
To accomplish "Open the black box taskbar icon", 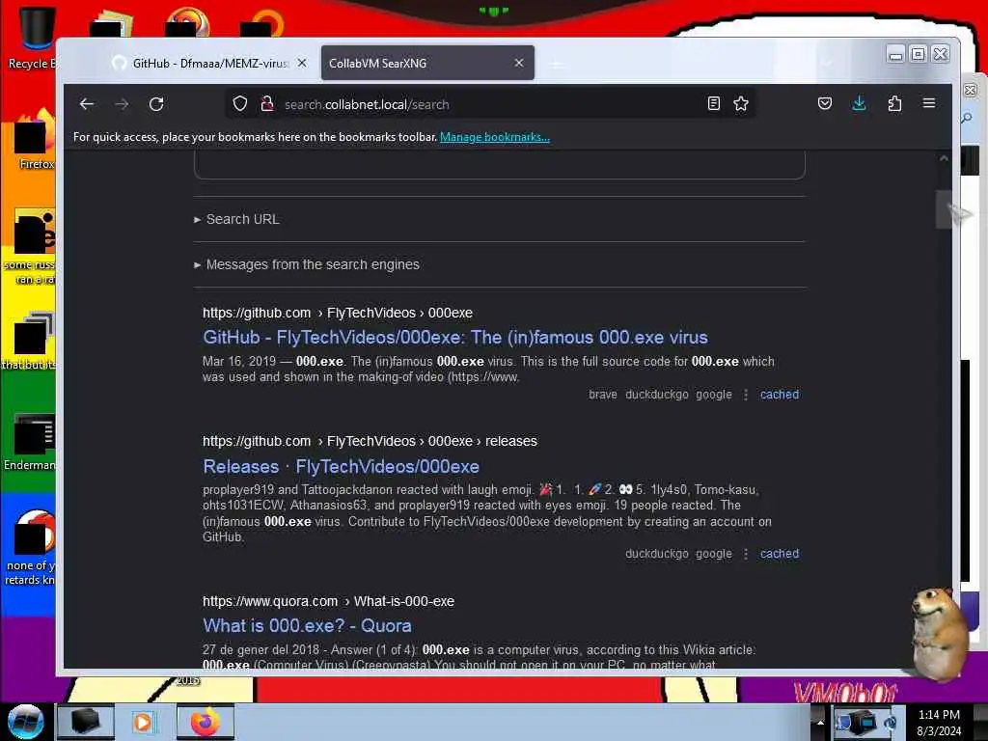I will [86, 722].
